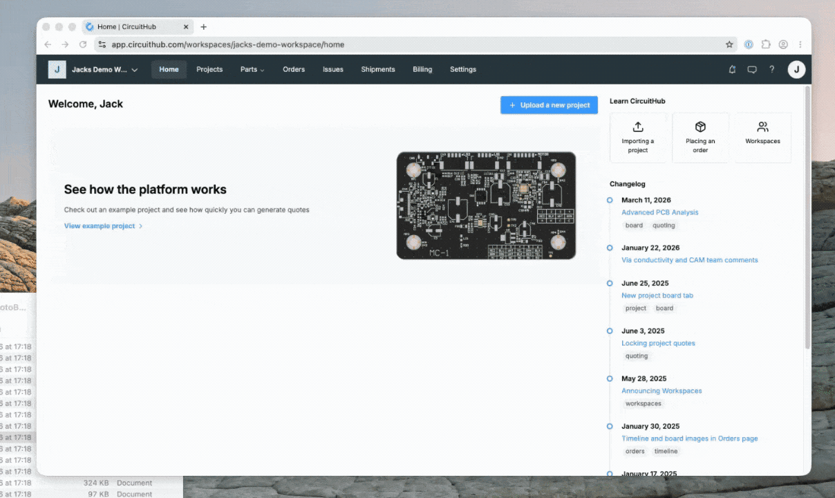Open Timeline and board images in Orders page
The width and height of the screenshot is (835, 498).
[x=689, y=439]
